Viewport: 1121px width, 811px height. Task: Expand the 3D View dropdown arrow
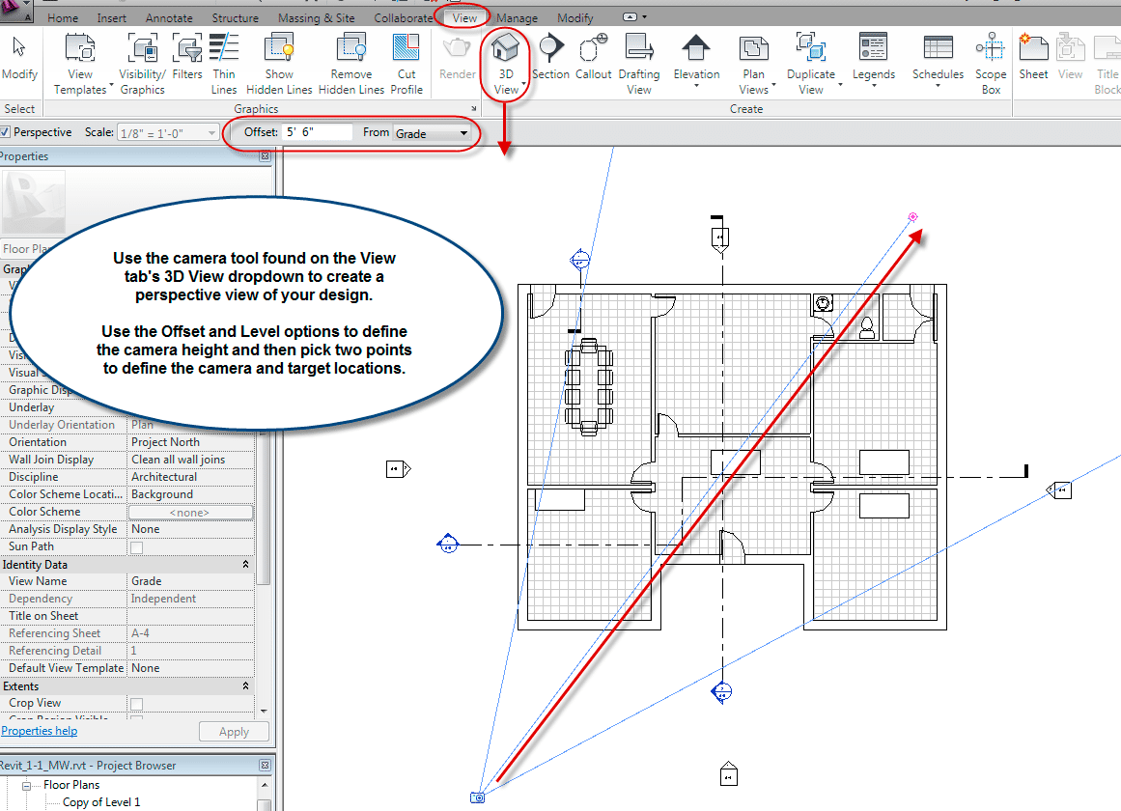click(524, 85)
